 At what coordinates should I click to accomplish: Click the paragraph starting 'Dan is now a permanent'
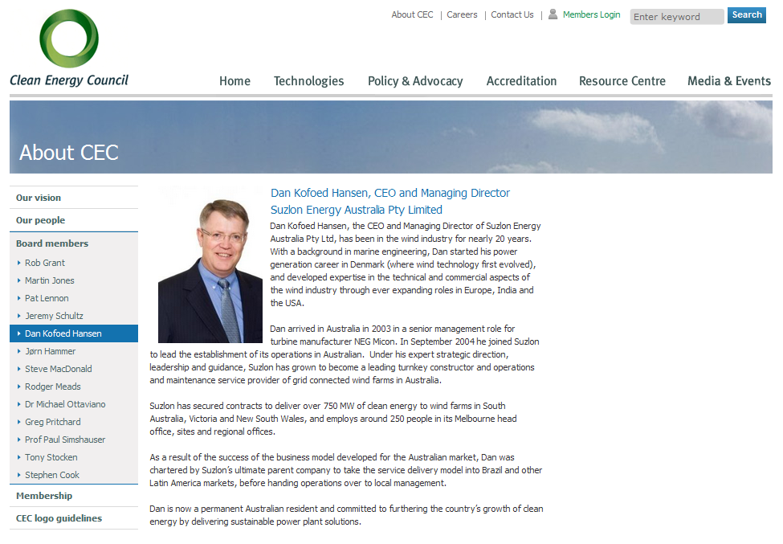(x=346, y=515)
